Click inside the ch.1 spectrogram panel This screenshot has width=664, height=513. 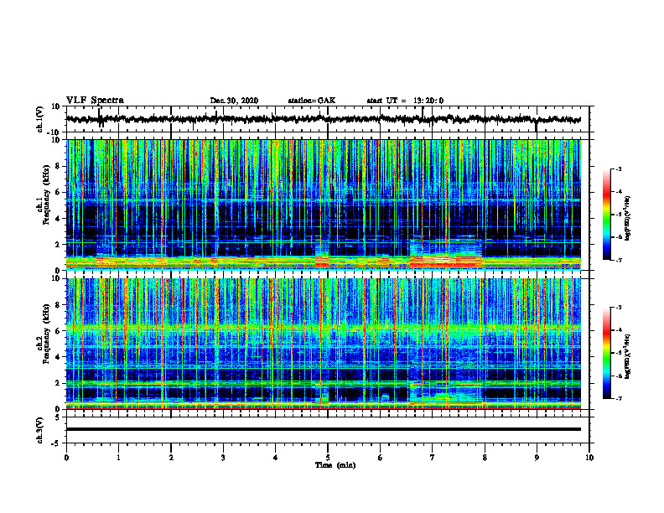tap(323, 205)
